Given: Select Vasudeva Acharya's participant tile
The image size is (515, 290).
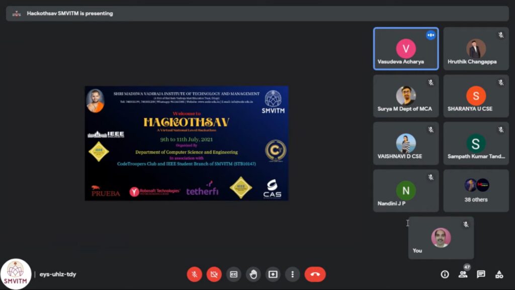Looking at the screenshot, I should coord(405,49).
